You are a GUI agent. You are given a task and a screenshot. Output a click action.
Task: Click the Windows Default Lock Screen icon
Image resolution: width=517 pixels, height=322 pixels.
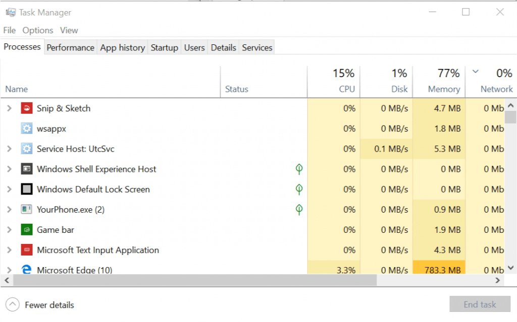pos(27,189)
